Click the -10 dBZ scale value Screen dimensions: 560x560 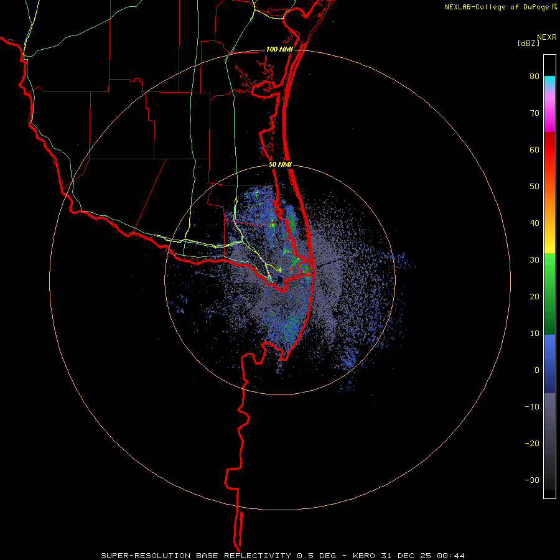point(532,406)
